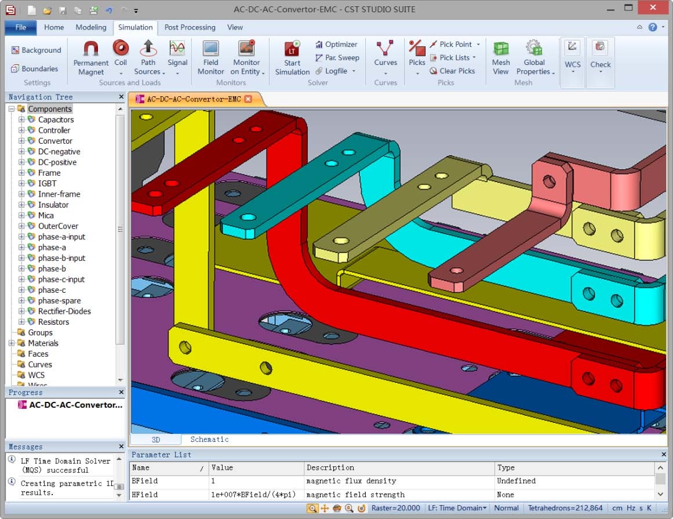Image resolution: width=673 pixels, height=519 pixels.
Task: Switch to the Schematic view tab
Action: pyautogui.click(x=209, y=439)
